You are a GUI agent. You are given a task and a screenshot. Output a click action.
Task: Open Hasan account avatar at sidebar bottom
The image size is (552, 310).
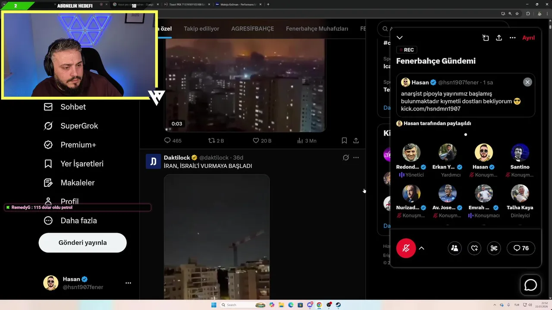[x=50, y=283]
